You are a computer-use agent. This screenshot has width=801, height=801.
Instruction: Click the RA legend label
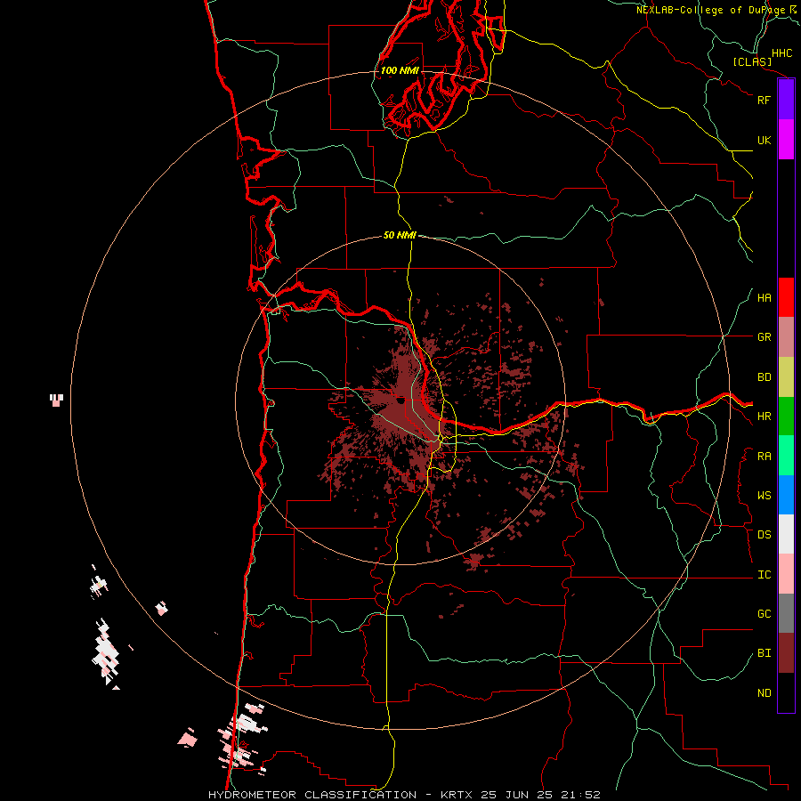coord(764,457)
